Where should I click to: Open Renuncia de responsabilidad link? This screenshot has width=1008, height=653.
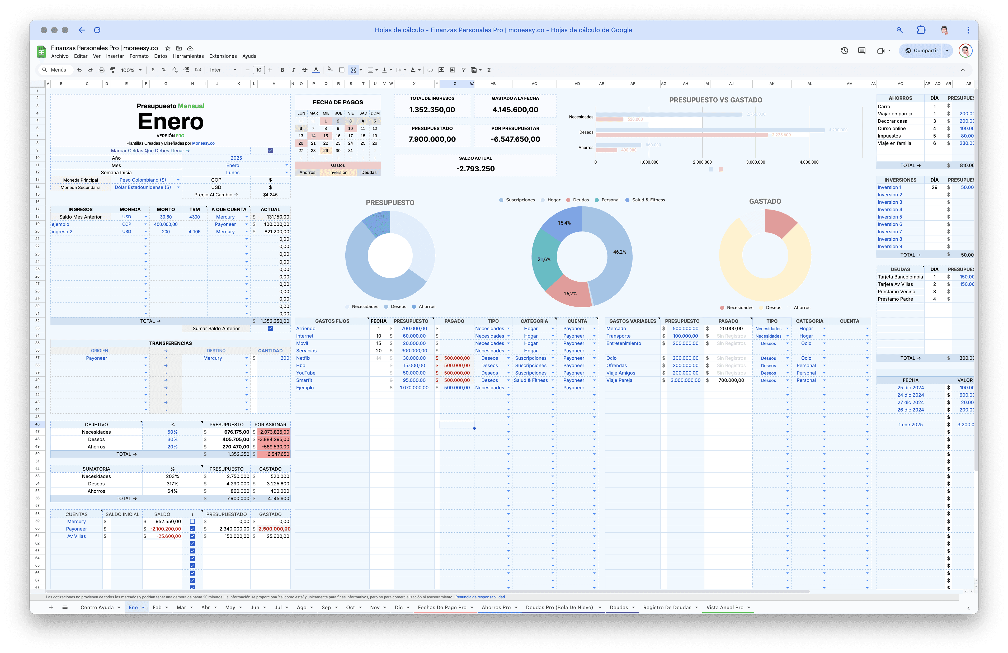(480, 598)
